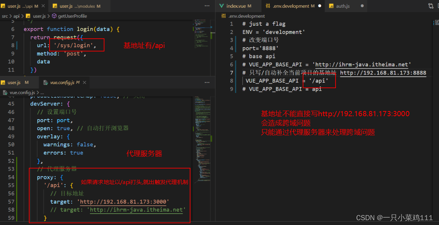The image size is (439, 225).
Task: Click the file icon on the modules user.js tab
Action: (x=54, y=6)
